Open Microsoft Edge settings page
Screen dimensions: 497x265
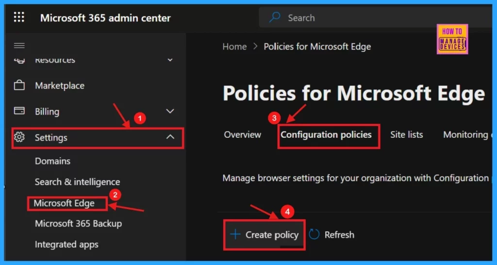pyautogui.click(x=64, y=203)
